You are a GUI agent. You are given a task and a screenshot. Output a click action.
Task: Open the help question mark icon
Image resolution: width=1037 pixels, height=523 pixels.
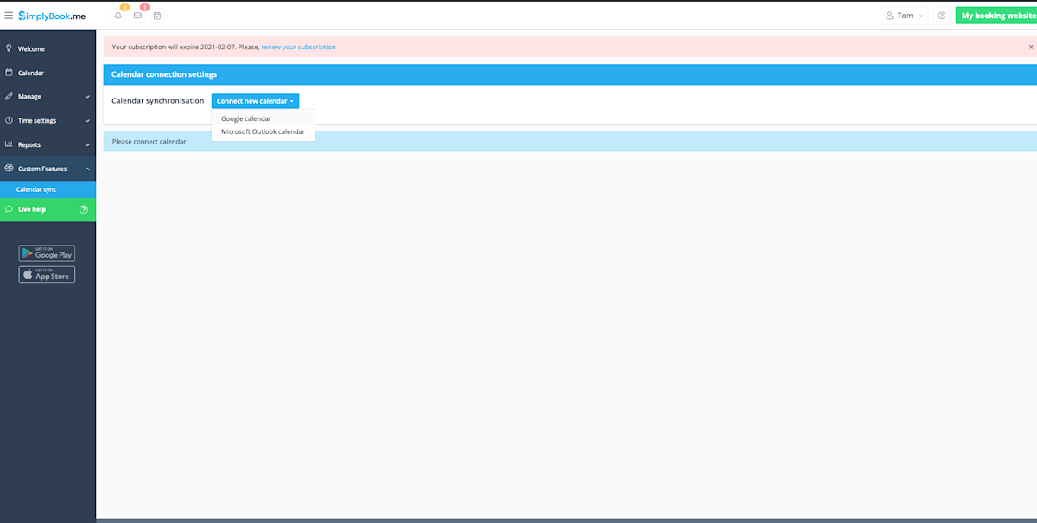click(x=941, y=15)
